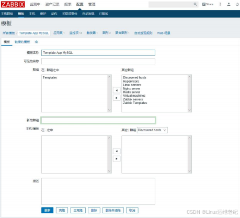The width and height of the screenshot is (240, 218).
Task: Select 'Discovered hosts' in Other groups list
Action: pyautogui.click(x=134, y=77)
